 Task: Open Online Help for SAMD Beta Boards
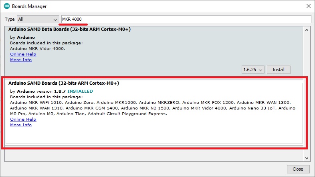[x=23, y=54]
